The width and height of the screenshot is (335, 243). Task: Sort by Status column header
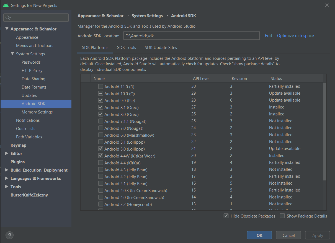295,78
